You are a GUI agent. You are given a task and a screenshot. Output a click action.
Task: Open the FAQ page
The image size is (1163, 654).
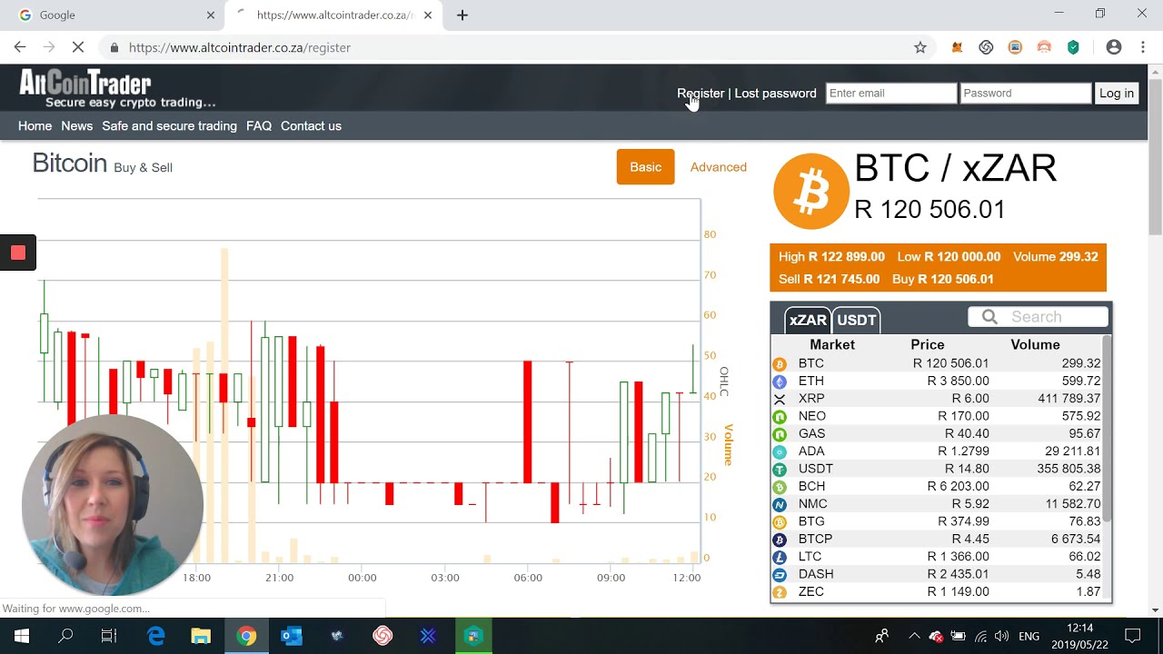(x=259, y=126)
